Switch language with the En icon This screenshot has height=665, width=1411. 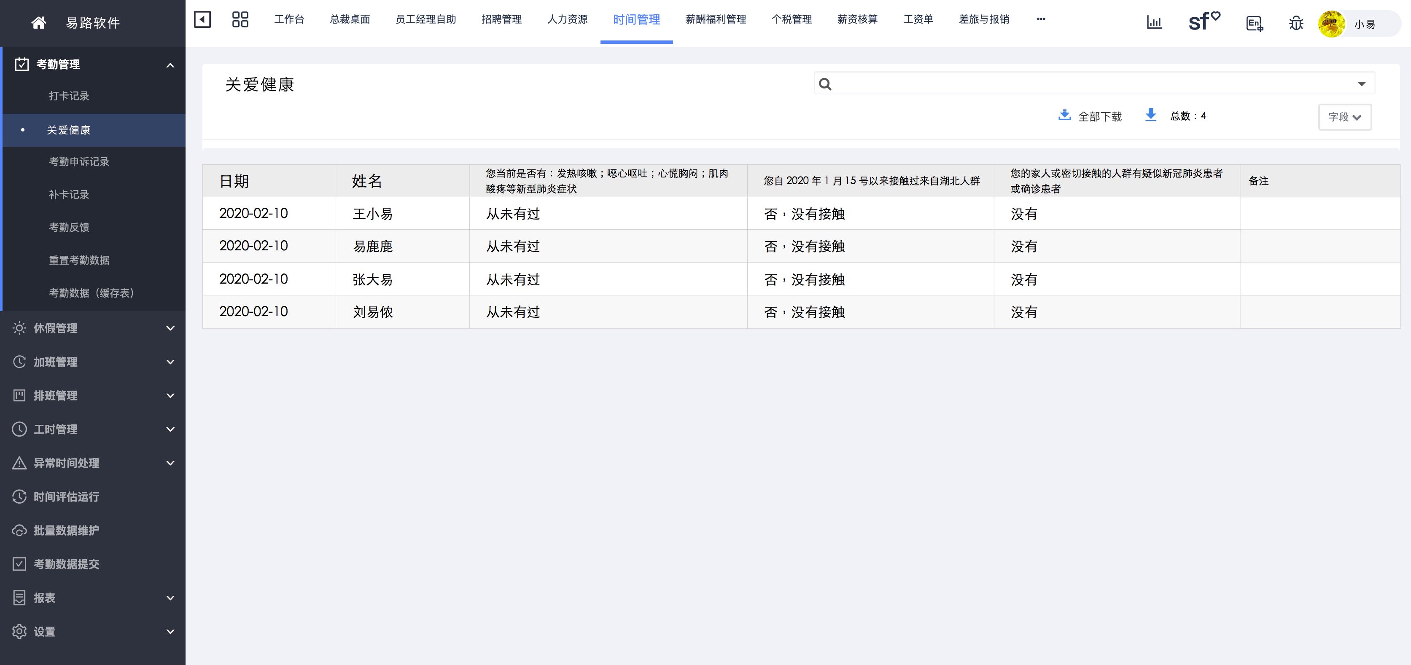(x=1254, y=24)
